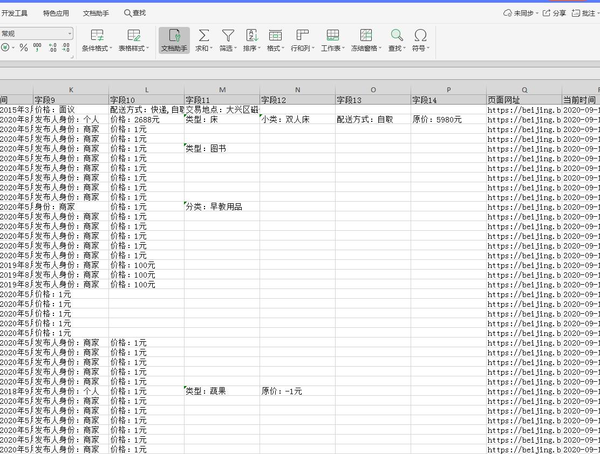Apply percent style to the selection
Image resolution: width=600 pixels, height=454 pixels.
pos(24,47)
